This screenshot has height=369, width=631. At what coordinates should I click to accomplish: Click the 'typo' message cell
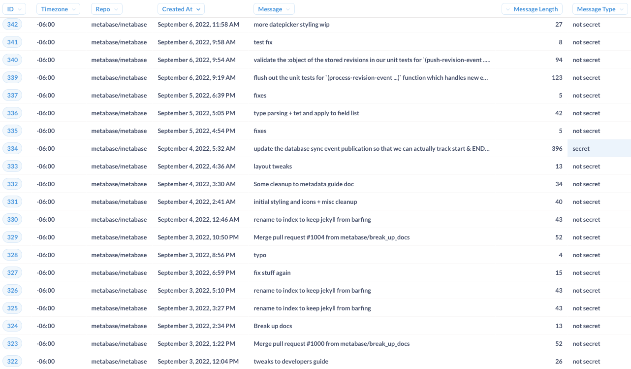click(260, 255)
